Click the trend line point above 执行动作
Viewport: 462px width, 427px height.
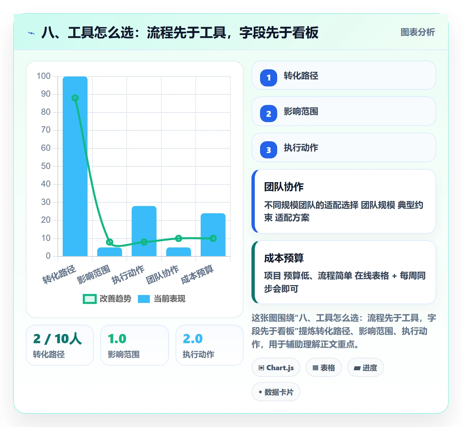click(x=144, y=242)
